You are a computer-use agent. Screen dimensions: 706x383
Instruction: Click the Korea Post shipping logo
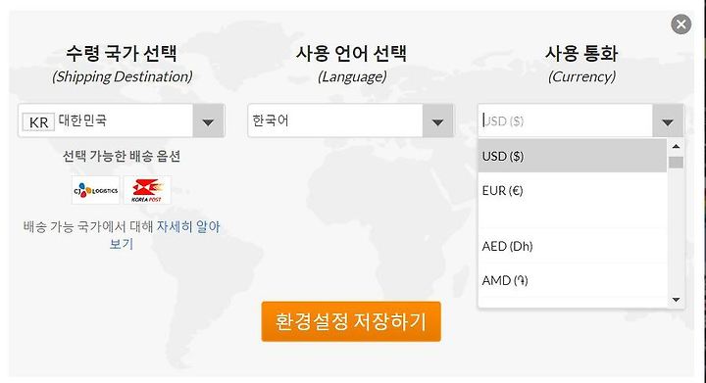tap(147, 190)
